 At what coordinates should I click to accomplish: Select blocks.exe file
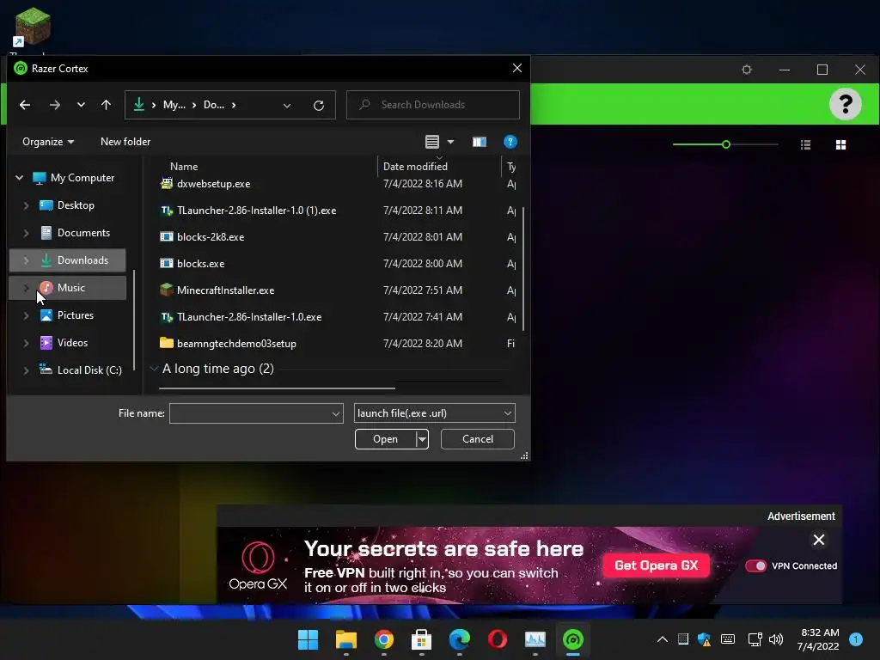[200, 264]
